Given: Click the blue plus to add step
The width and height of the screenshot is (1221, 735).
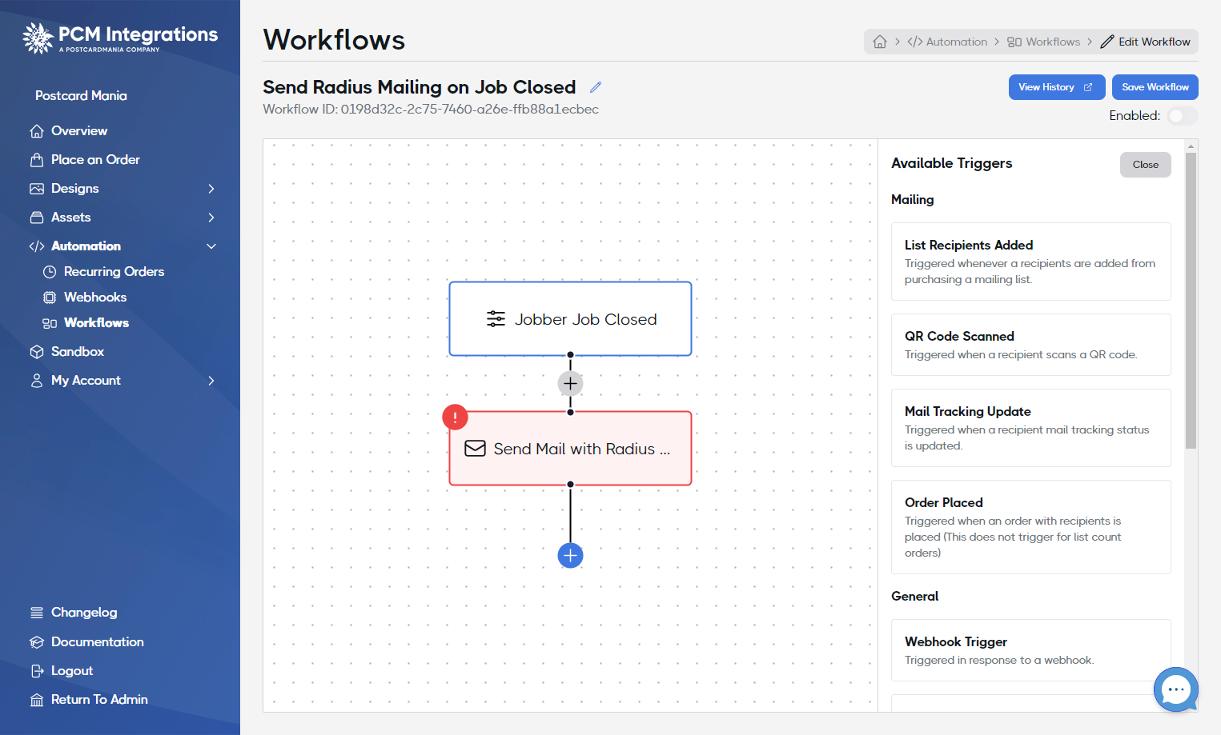Looking at the screenshot, I should [x=570, y=555].
